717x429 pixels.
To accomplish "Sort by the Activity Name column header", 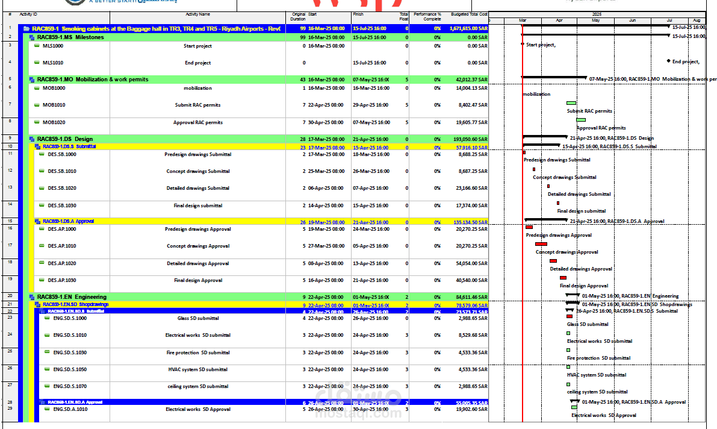I will (197, 14).
